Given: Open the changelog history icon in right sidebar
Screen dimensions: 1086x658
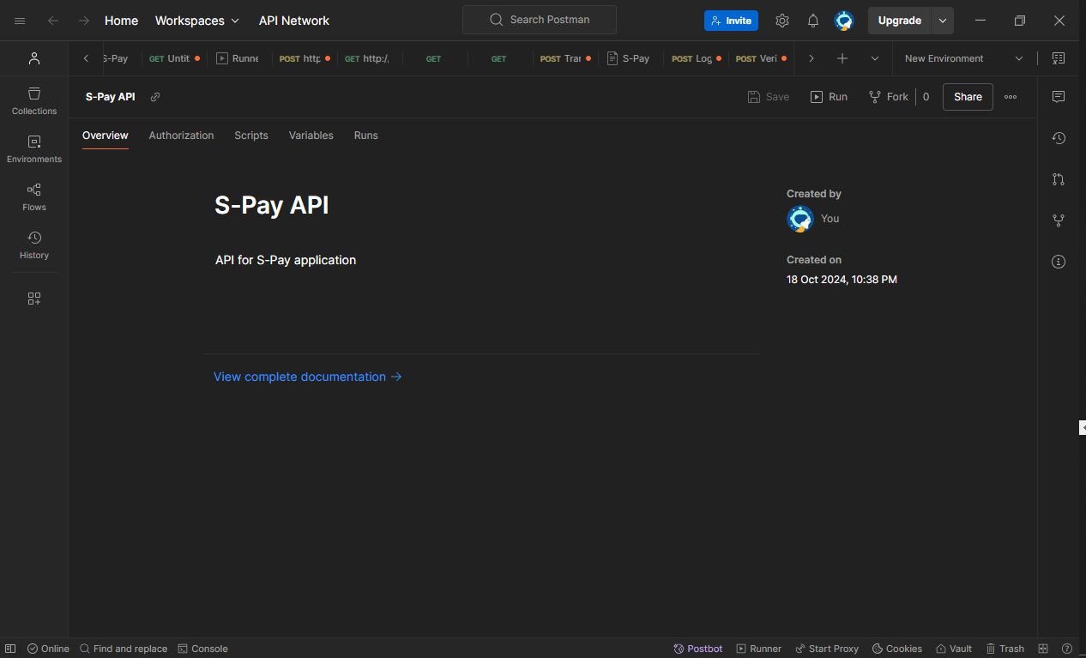Looking at the screenshot, I should click(x=1059, y=138).
